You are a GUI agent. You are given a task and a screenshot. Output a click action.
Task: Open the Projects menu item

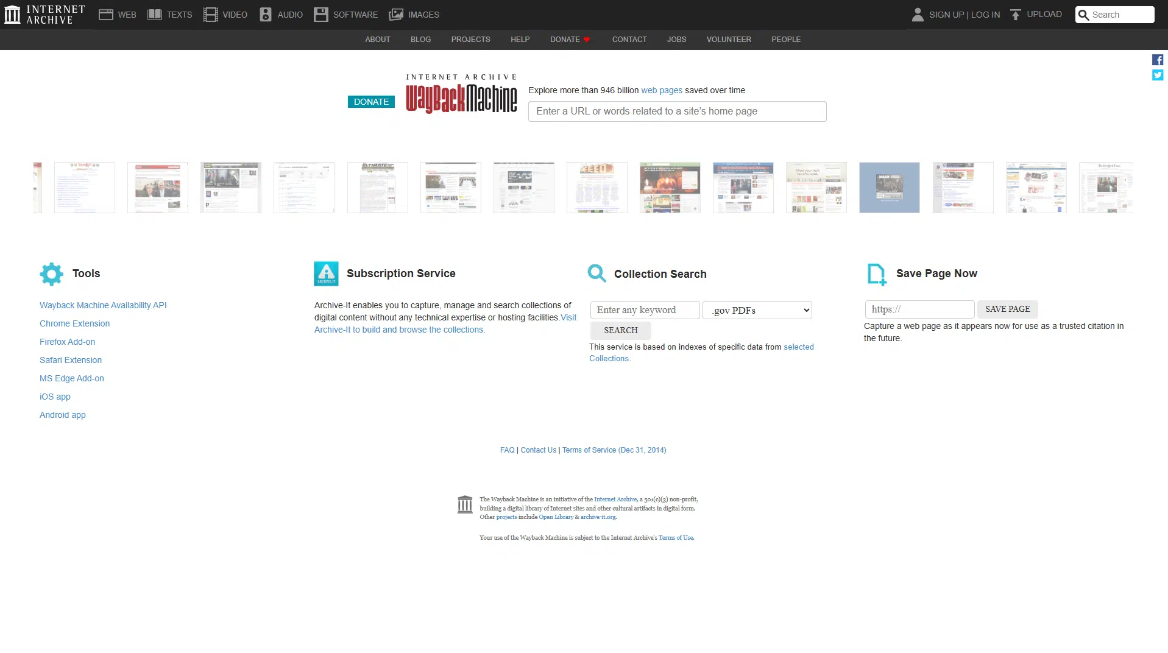coord(470,40)
